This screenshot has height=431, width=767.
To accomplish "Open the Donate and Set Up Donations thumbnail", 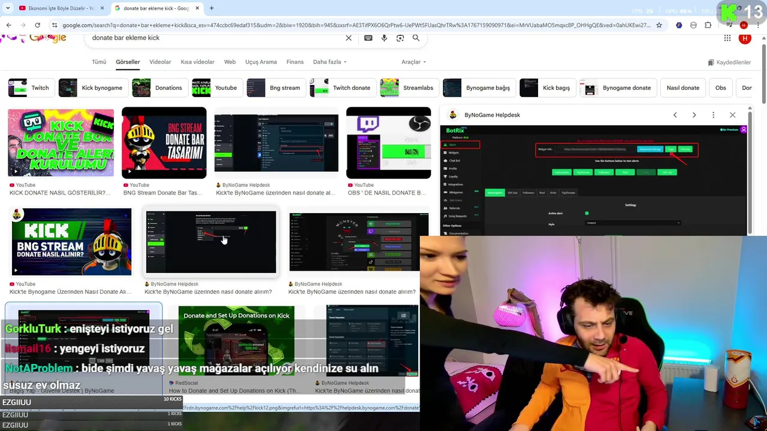I will point(236,341).
